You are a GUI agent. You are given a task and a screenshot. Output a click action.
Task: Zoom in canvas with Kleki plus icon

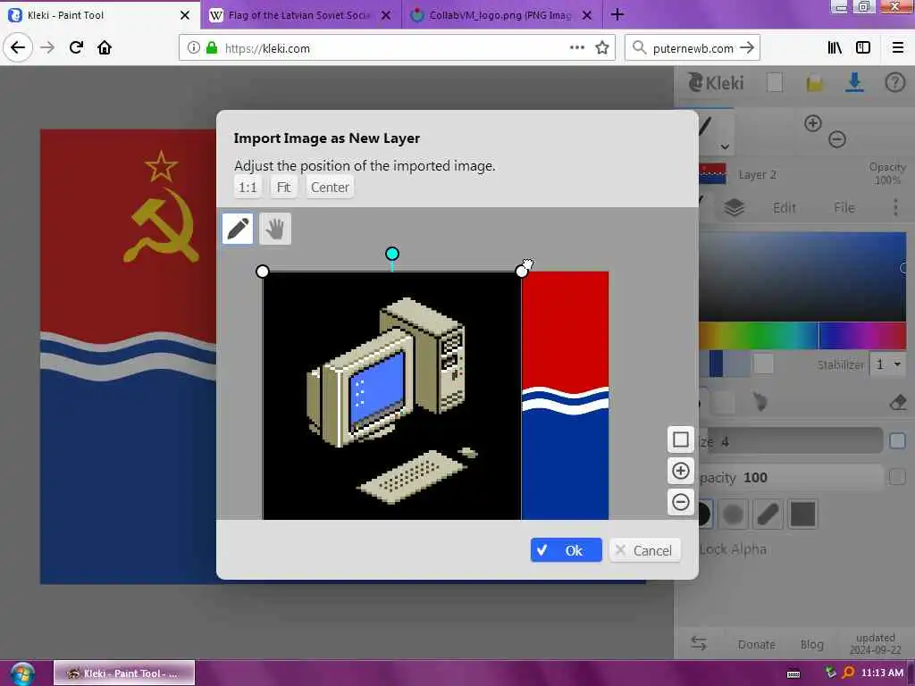813,123
